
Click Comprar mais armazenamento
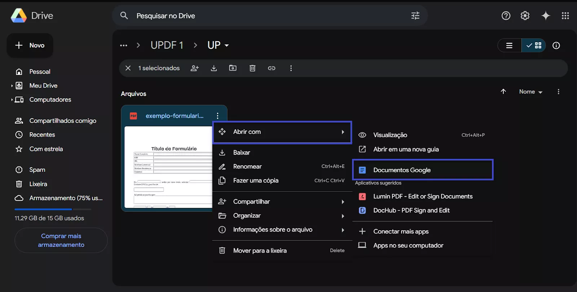(61, 240)
